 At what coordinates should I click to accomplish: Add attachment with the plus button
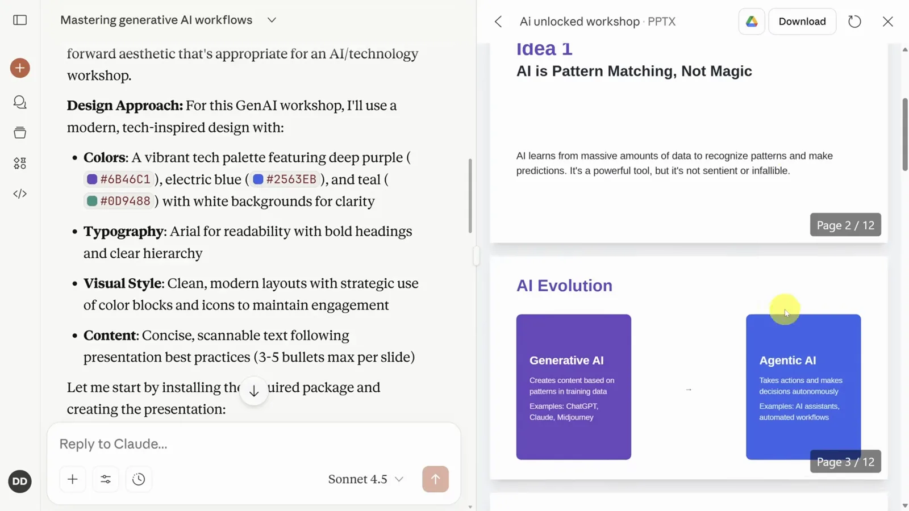pos(73,479)
